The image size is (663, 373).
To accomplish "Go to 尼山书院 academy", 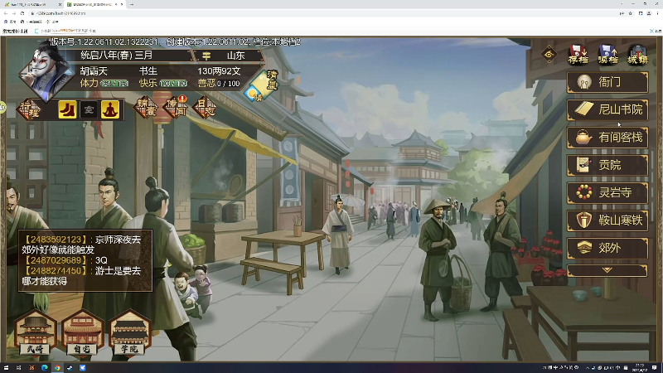I will point(607,109).
